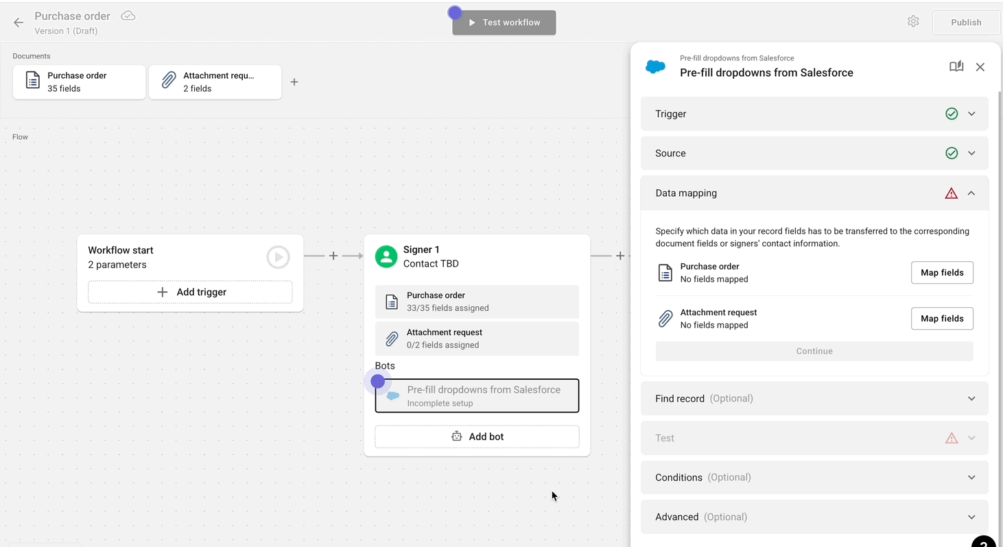Click the plus icon to add a document
The image size is (1003, 547).
point(294,82)
